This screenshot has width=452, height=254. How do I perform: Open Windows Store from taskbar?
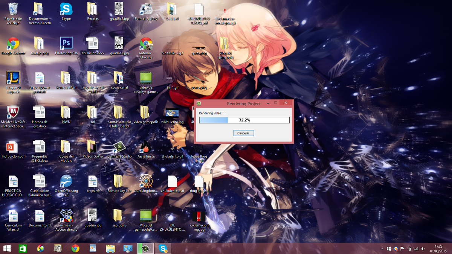[23, 248]
